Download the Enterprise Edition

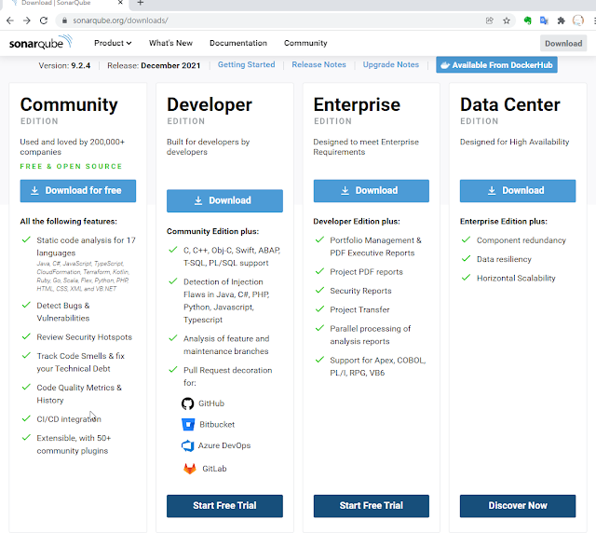tap(372, 191)
